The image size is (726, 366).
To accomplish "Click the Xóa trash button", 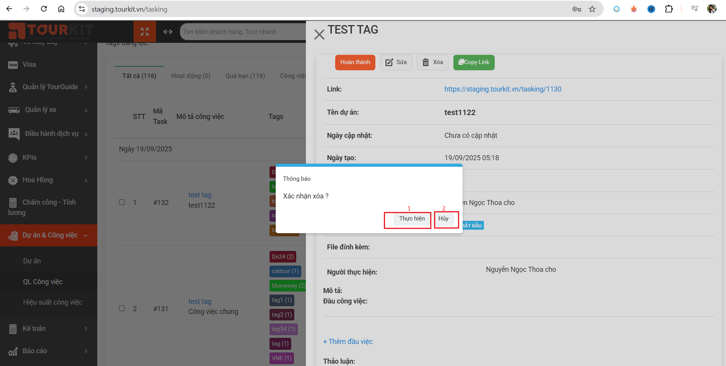I will [x=433, y=62].
